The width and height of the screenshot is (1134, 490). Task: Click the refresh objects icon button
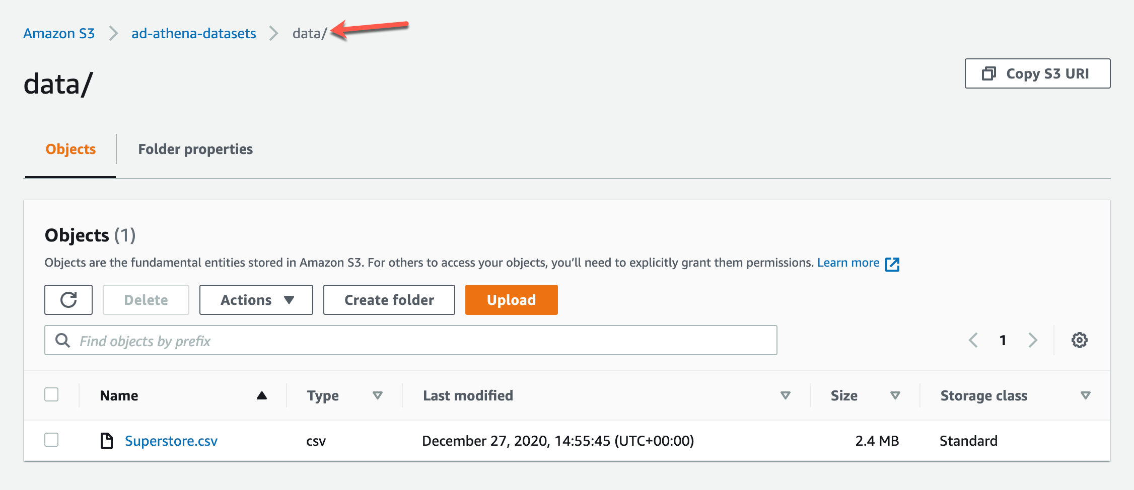[x=68, y=300]
